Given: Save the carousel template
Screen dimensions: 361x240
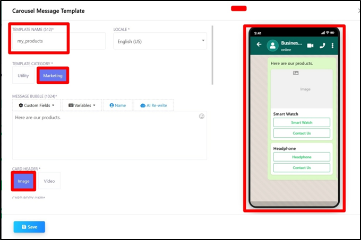Looking at the screenshot, I should point(29,227).
